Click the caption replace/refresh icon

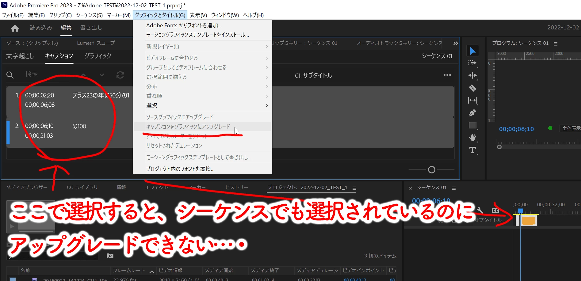tap(120, 75)
